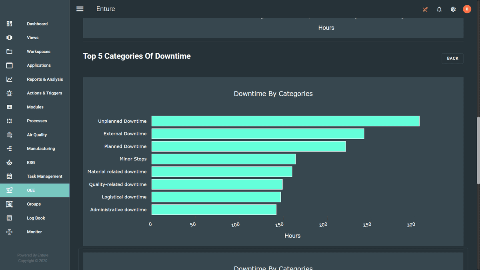Click the Powered By Enture link

pos(32,255)
